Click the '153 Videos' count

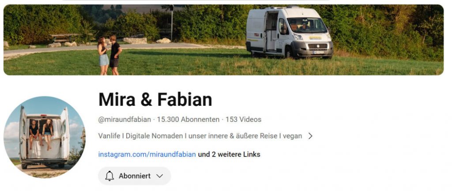click(x=243, y=119)
